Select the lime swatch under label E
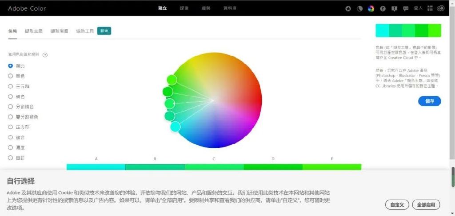 pos(332,167)
